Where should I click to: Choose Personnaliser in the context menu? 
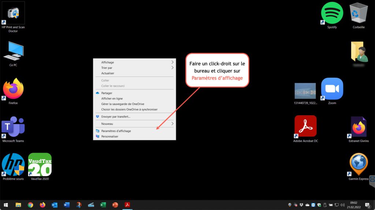(110, 136)
